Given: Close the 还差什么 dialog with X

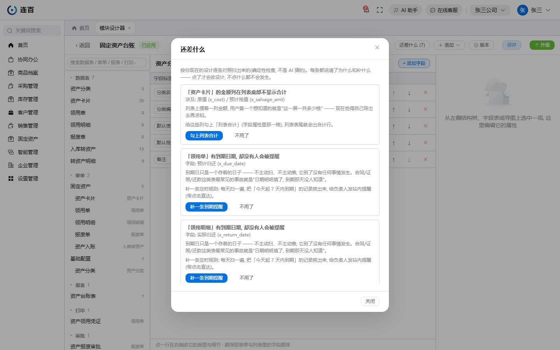Looking at the screenshot, I should tap(377, 47).
